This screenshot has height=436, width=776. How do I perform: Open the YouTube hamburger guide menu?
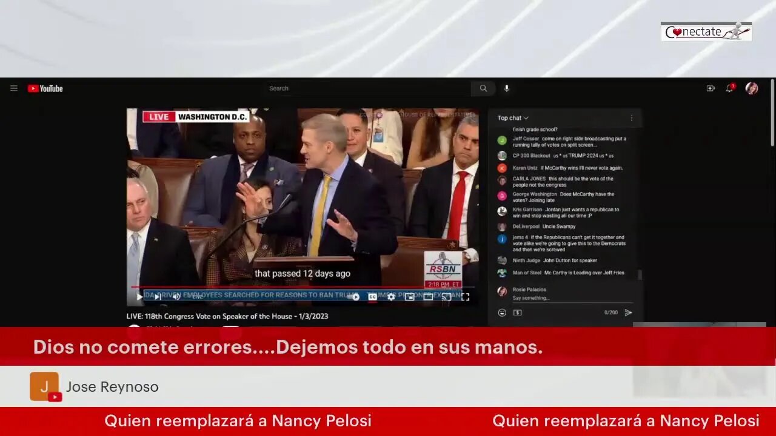point(14,88)
